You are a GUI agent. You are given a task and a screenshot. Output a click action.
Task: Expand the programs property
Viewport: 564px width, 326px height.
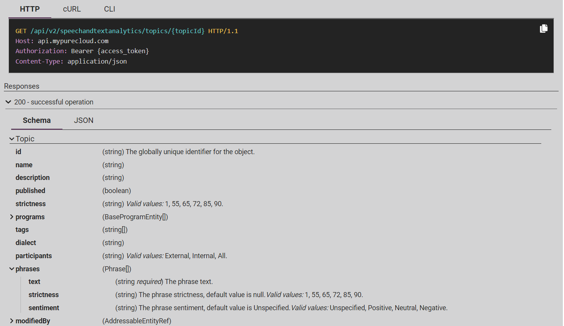pyautogui.click(x=12, y=217)
